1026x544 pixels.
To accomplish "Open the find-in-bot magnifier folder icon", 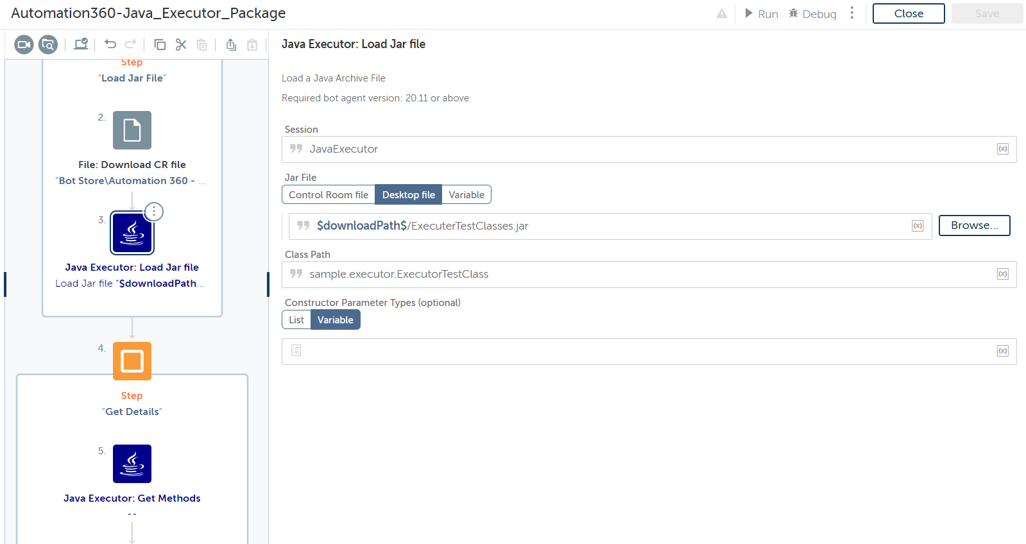I will [48, 44].
